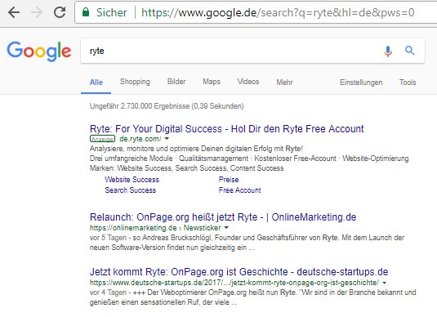Open the Preise sitelink
The height and width of the screenshot is (317, 437).
click(229, 180)
